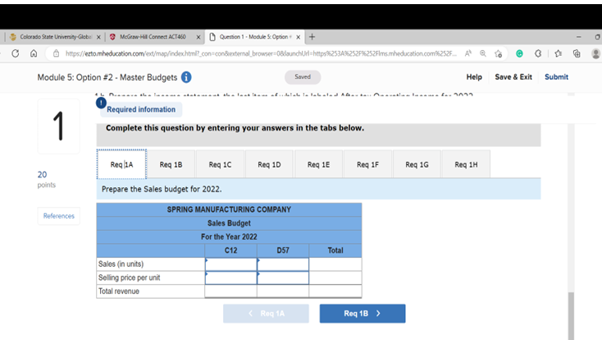Click the 'C12' column header

pyautogui.click(x=230, y=250)
